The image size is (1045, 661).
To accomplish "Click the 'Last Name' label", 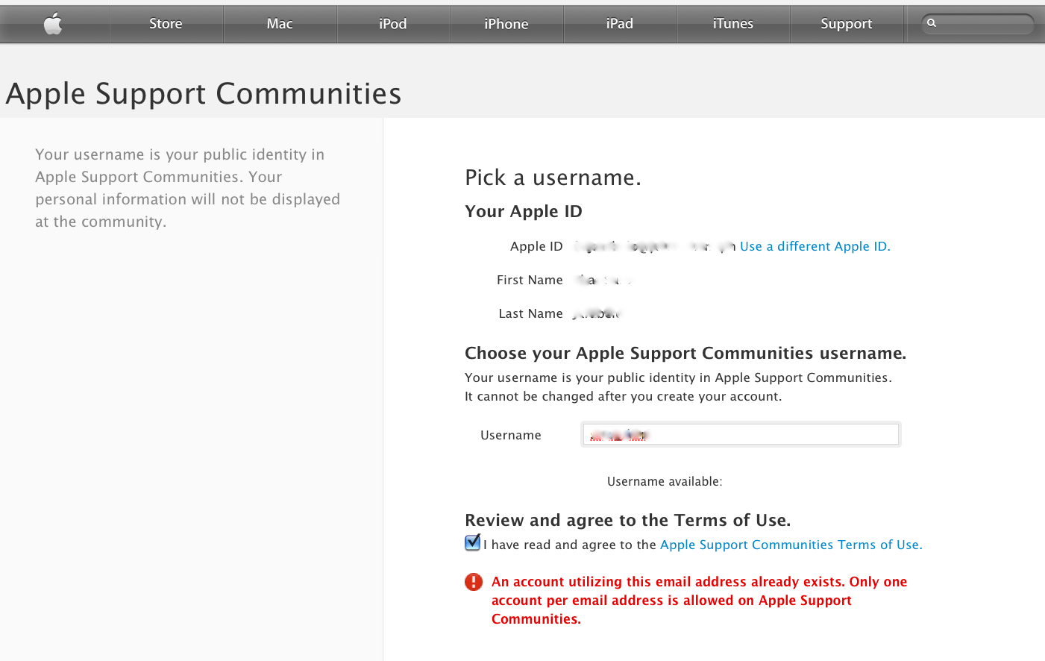I will [x=530, y=313].
